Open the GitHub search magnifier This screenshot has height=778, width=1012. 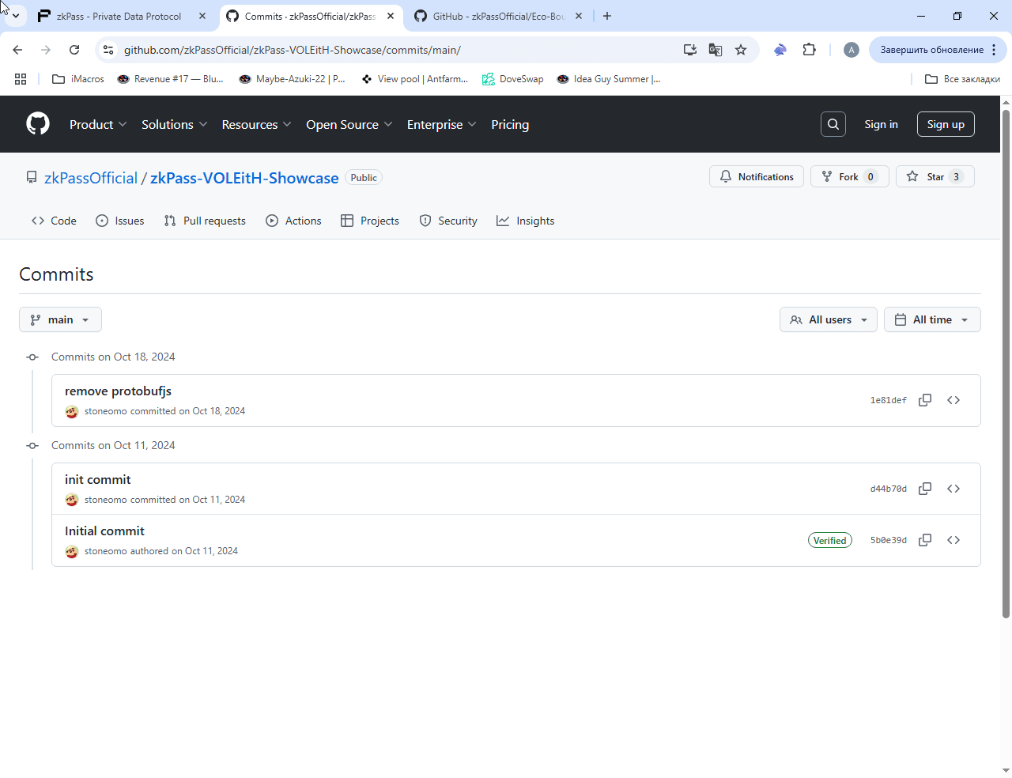click(833, 124)
